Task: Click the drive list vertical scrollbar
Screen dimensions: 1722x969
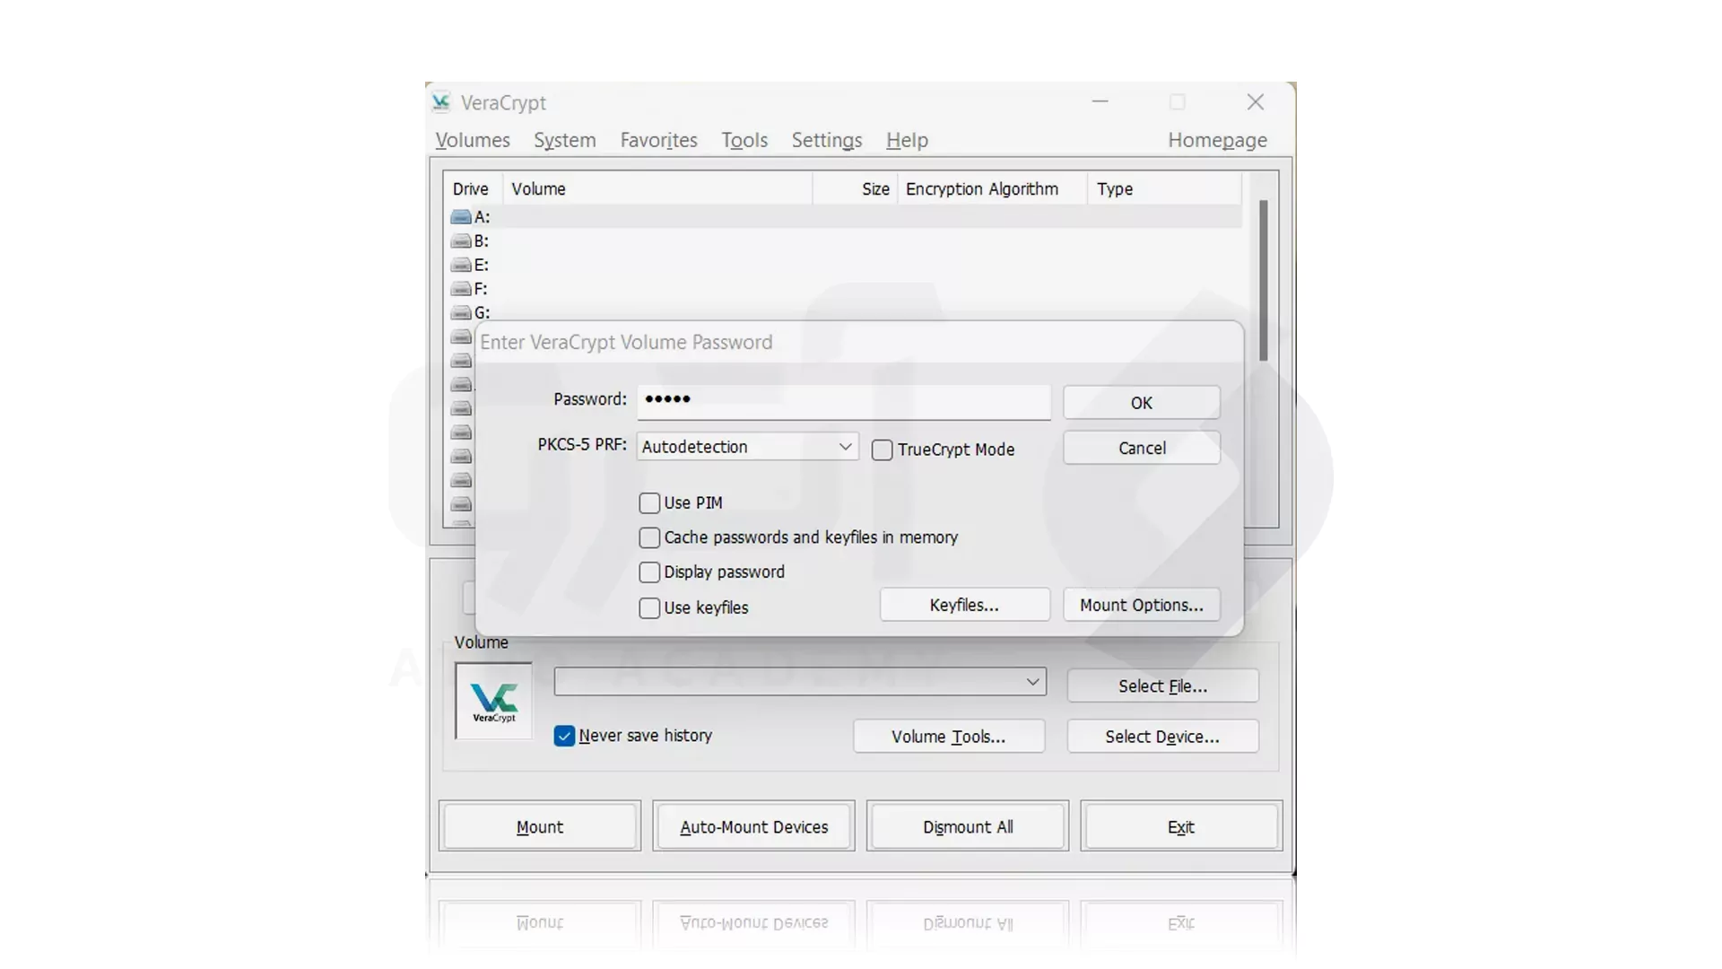Action: tap(1263, 280)
